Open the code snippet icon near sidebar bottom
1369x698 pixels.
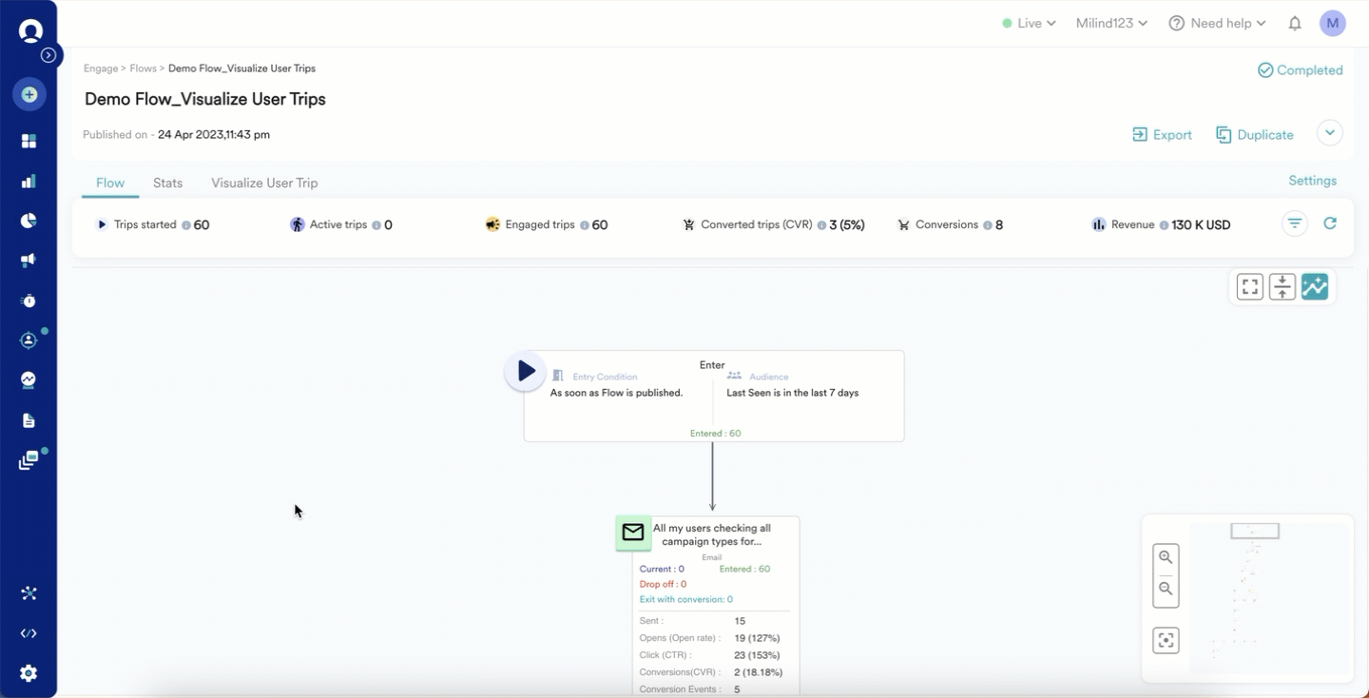point(29,632)
